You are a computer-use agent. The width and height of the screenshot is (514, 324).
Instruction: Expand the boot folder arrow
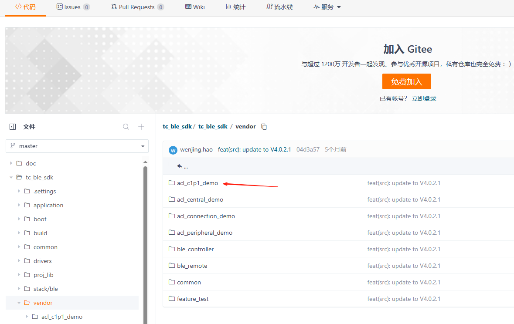click(19, 219)
